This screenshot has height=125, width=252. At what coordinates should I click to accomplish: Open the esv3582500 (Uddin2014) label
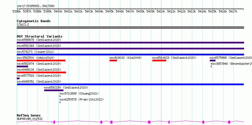[36, 58]
